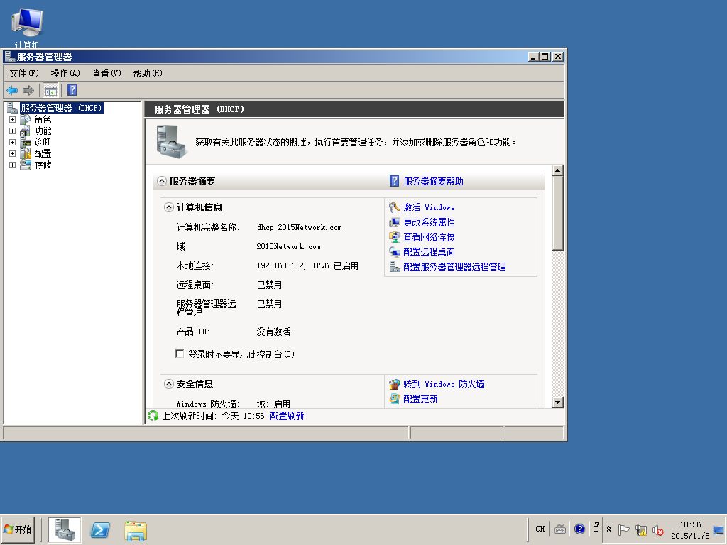Collapse the 服务器摘要 section
This screenshot has height=545, width=727.
coord(161,181)
